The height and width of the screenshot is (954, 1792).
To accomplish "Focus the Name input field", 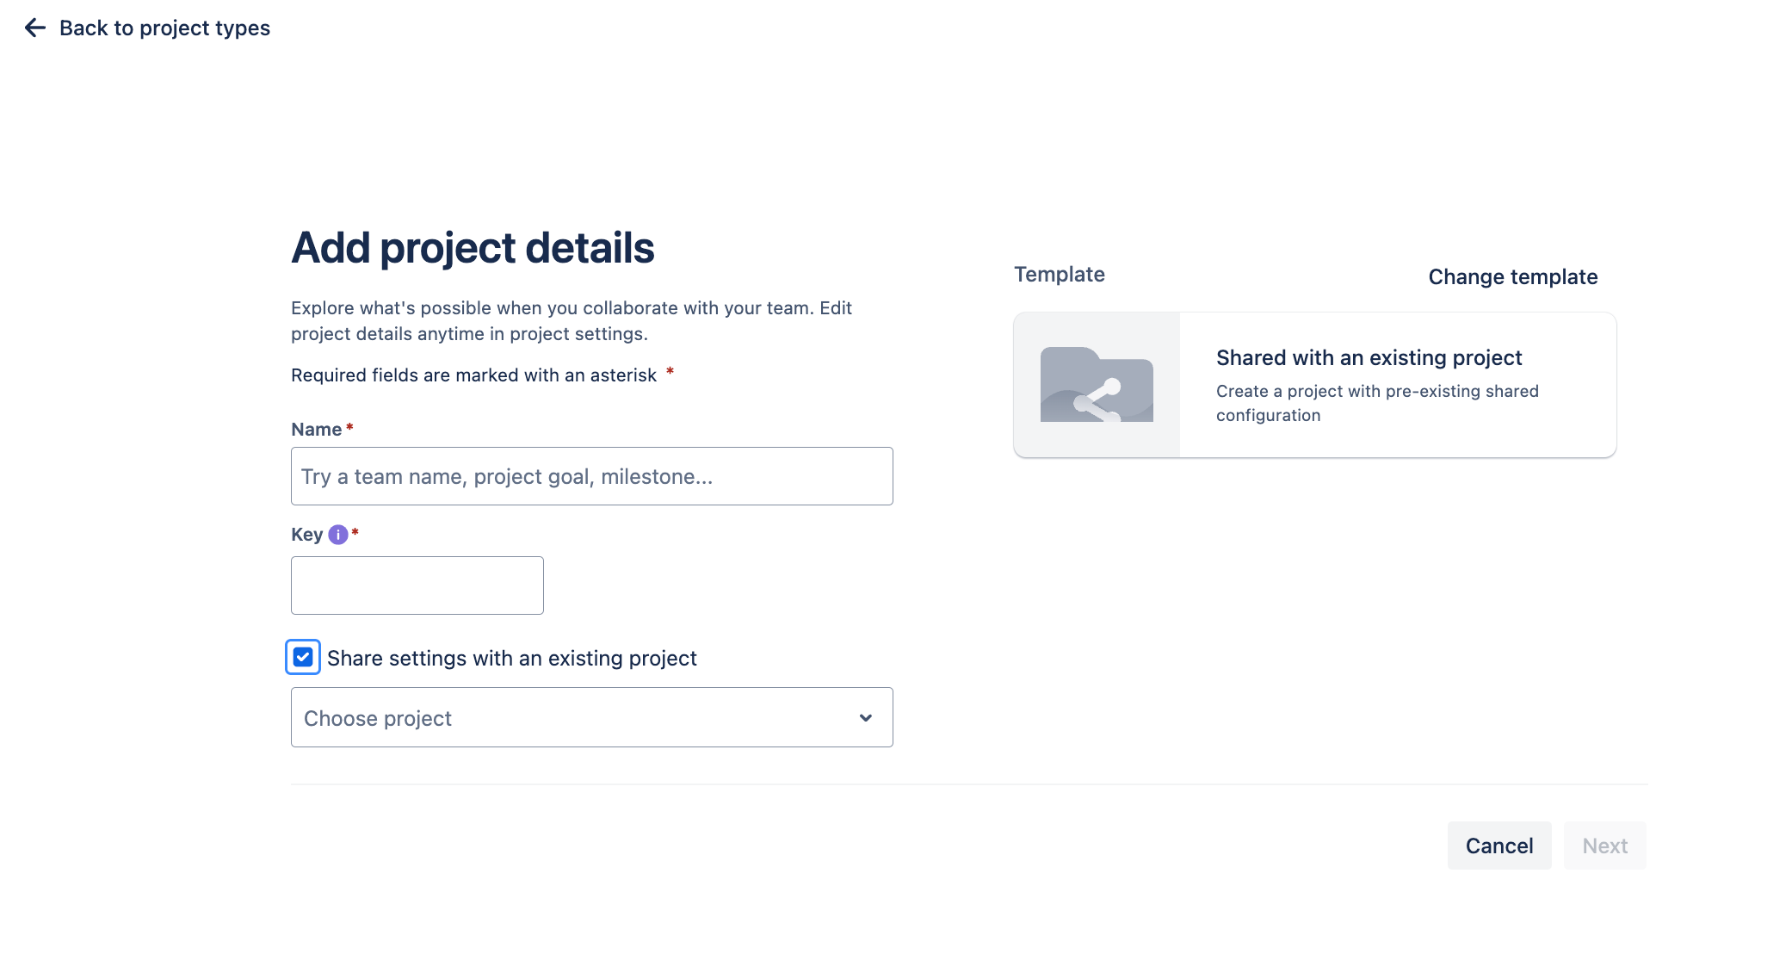I will (591, 476).
